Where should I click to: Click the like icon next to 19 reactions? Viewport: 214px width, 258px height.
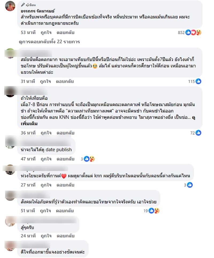click(x=151, y=211)
